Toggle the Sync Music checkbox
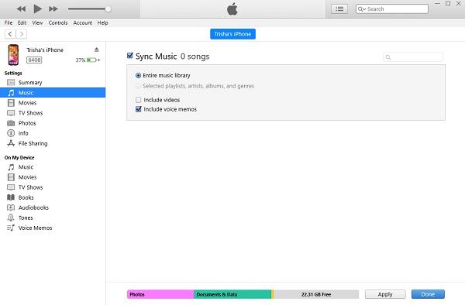 [130, 56]
